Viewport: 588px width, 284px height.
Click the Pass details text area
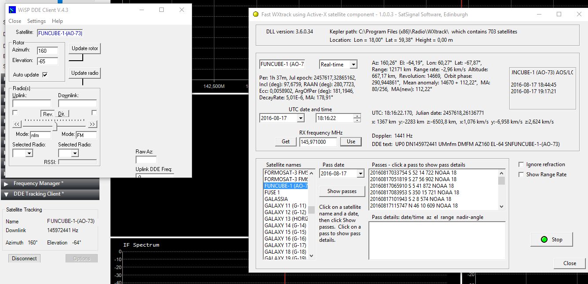click(437, 240)
